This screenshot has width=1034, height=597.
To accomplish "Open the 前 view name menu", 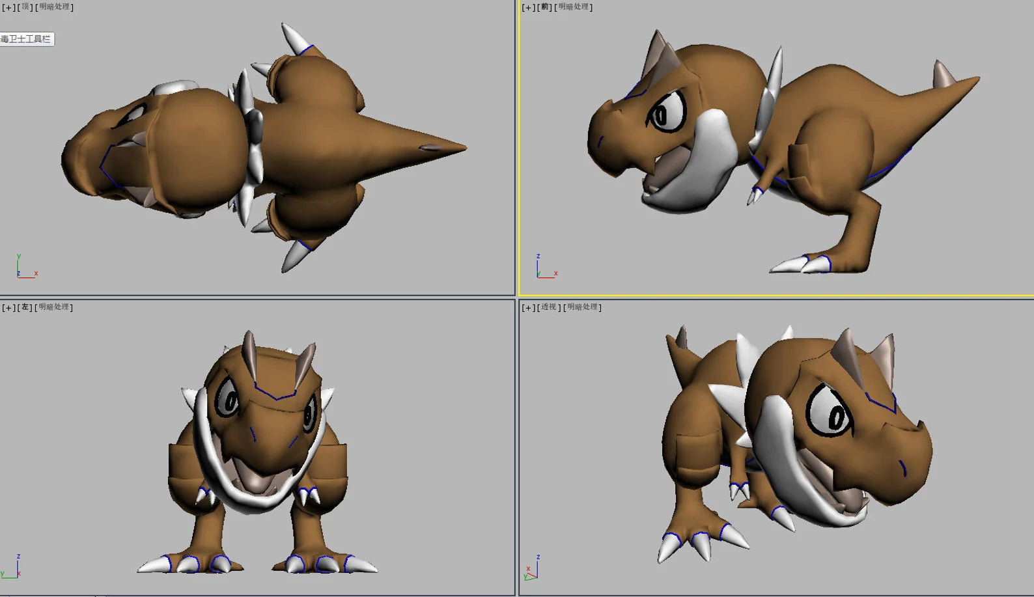I will tap(545, 7).
